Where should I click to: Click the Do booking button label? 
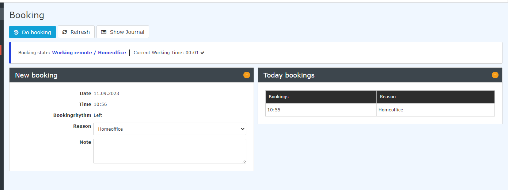(37, 32)
